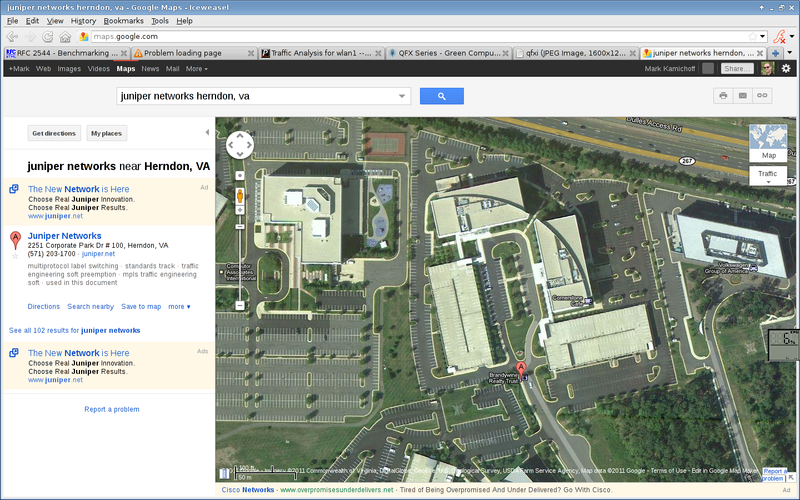Email the map via the envelope icon
The image size is (800, 500).
[x=743, y=96]
